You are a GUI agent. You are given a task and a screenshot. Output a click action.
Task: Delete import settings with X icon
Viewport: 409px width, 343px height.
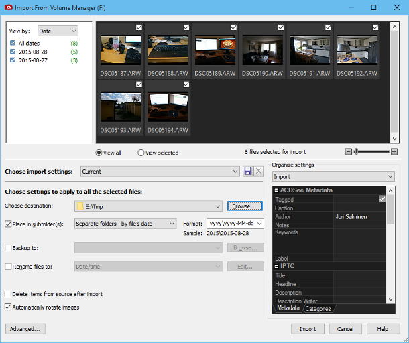point(259,171)
